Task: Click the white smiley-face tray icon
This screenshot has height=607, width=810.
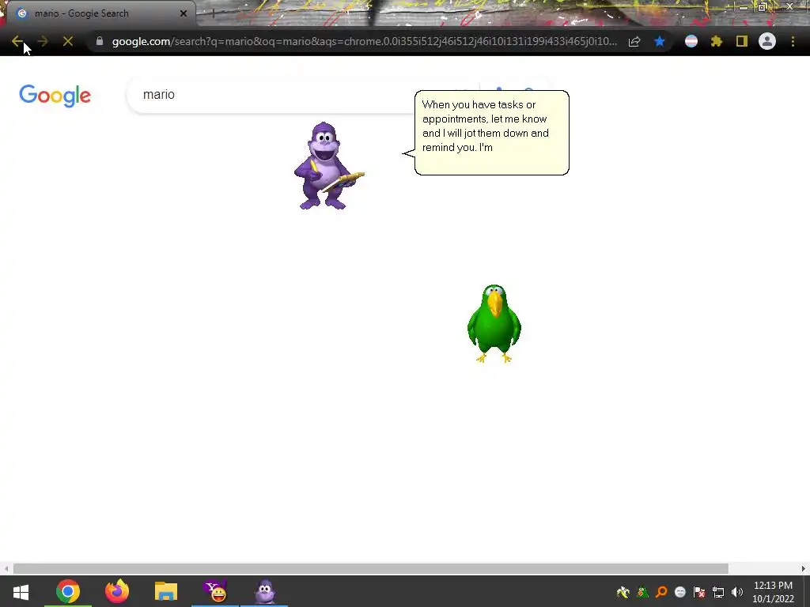Action: tap(680, 592)
